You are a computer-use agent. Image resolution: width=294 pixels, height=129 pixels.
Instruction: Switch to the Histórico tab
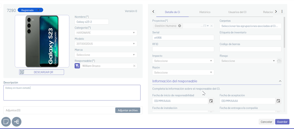point(205,12)
